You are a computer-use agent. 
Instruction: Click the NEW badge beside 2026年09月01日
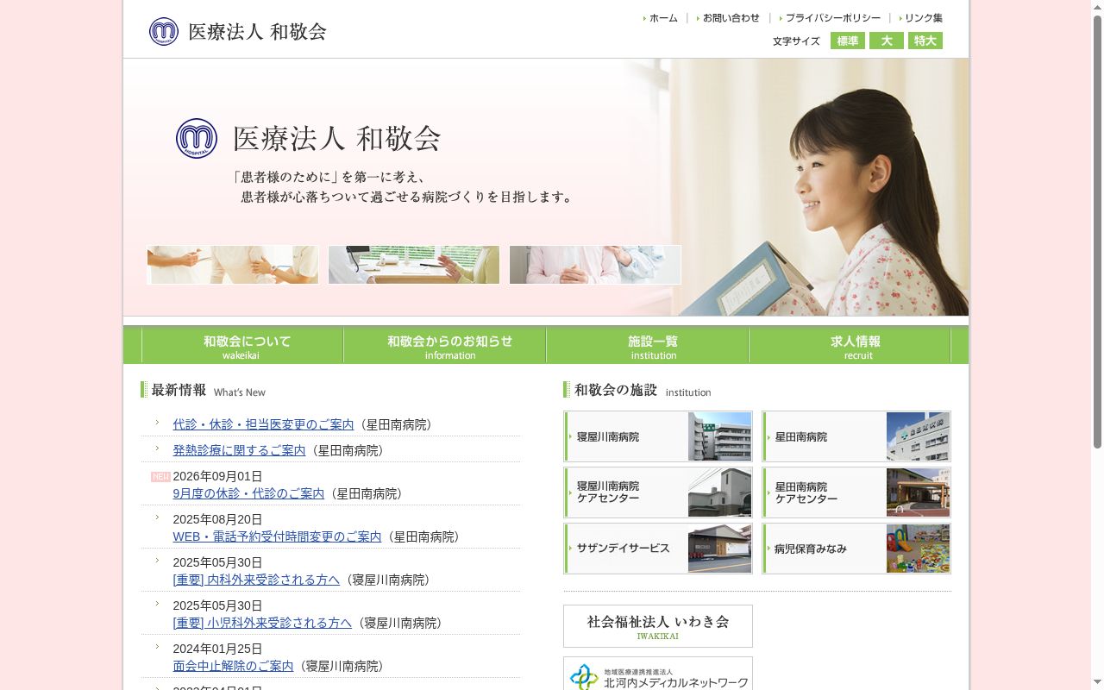coord(160,477)
